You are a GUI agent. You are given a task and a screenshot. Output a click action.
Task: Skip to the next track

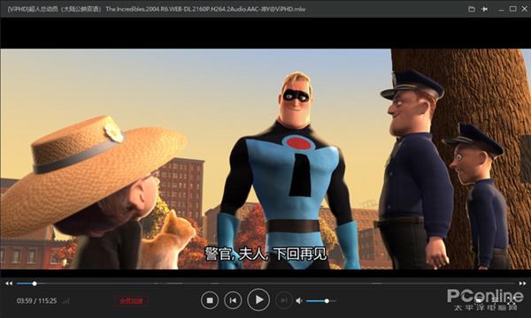pos(284,300)
